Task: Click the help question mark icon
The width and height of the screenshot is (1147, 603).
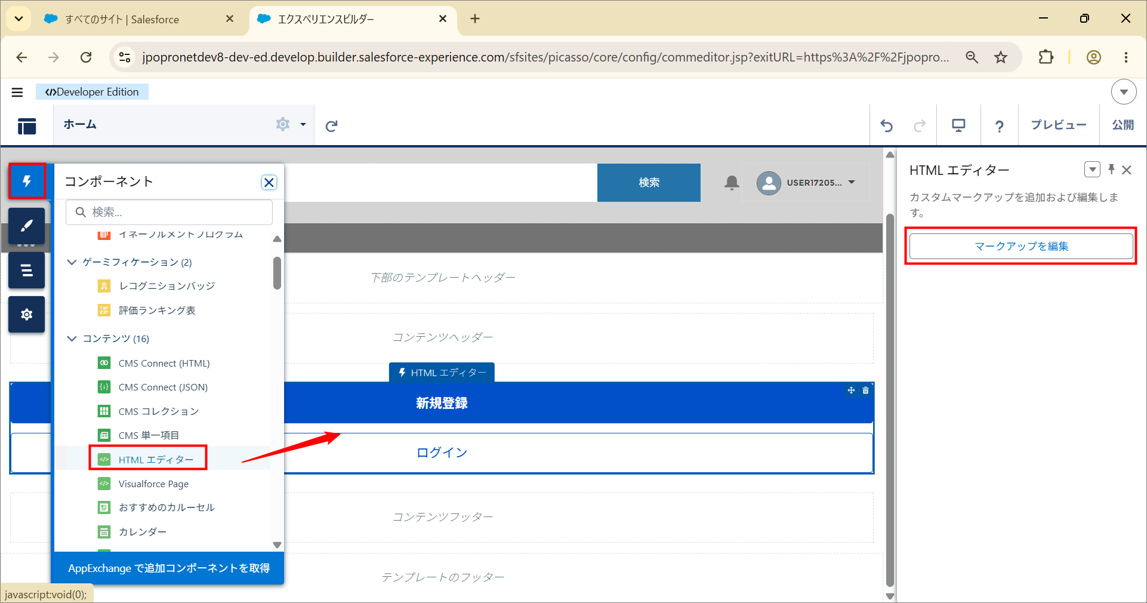Action: pos(999,125)
